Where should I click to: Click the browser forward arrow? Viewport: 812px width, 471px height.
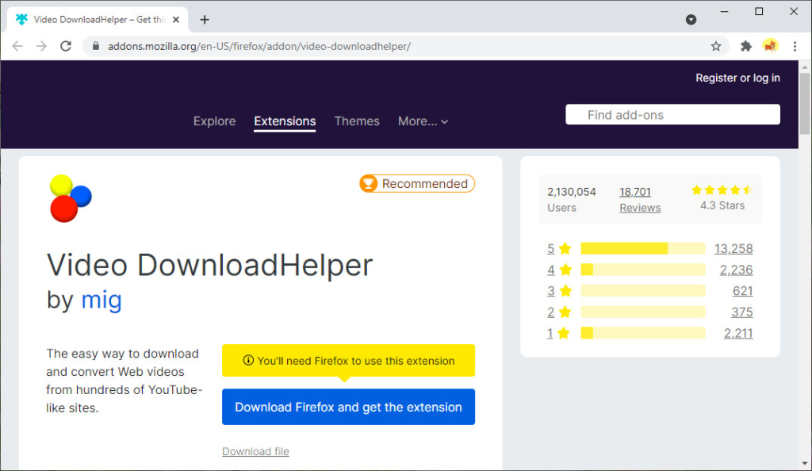coord(41,46)
